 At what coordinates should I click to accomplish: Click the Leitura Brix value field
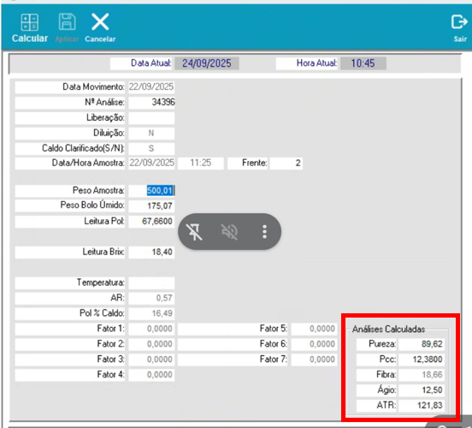tap(151, 252)
